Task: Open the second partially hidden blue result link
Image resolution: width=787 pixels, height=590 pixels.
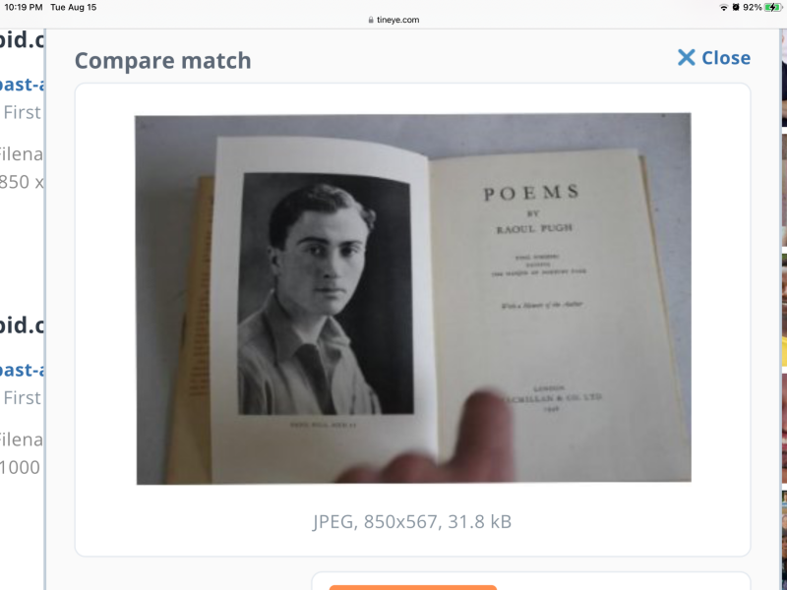Action: point(22,370)
